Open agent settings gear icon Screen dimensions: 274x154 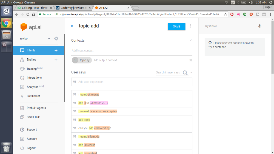pyautogui.click(x=56, y=39)
